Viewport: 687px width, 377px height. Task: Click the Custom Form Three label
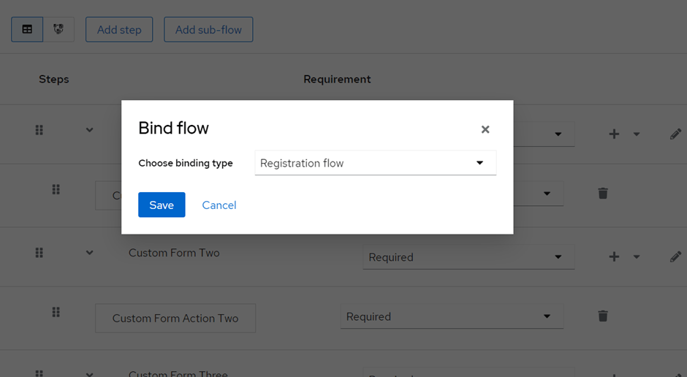click(x=178, y=373)
